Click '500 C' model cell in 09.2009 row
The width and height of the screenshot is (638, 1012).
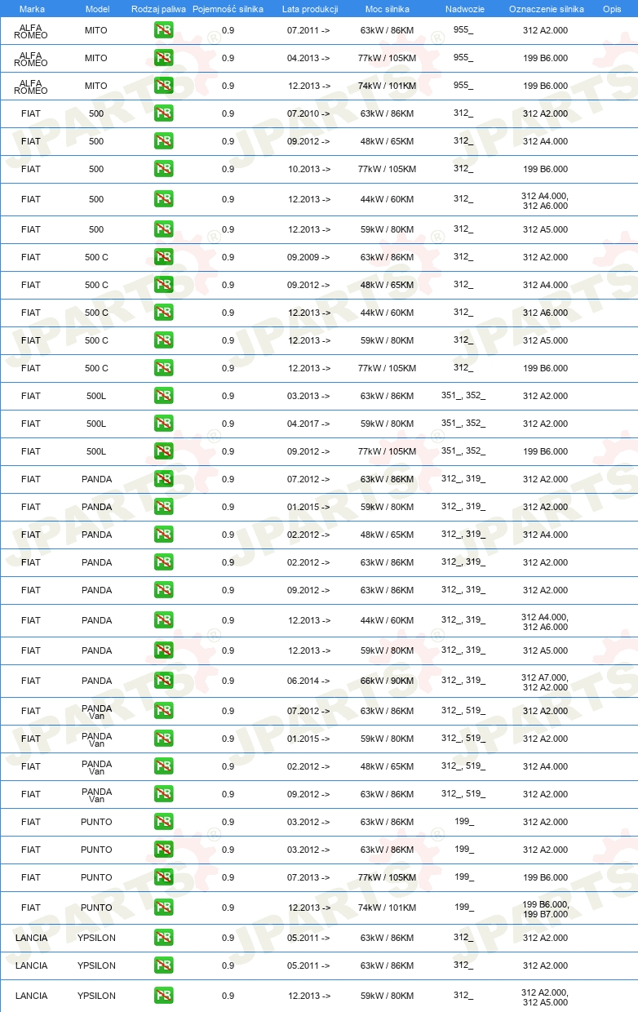point(96,257)
